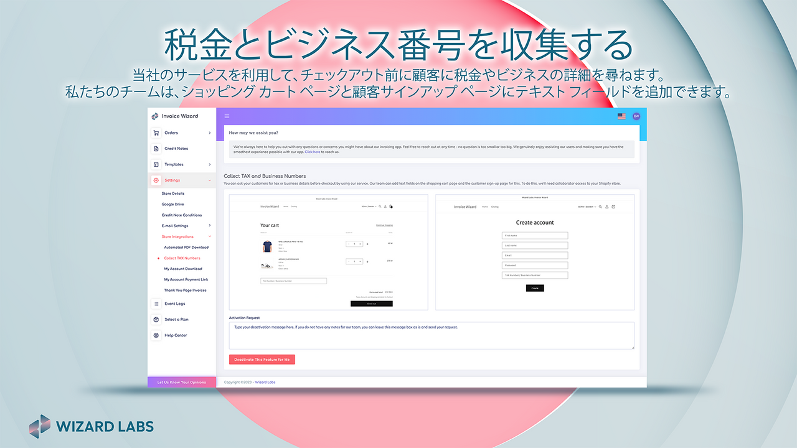This screenshot has height=448, width=797.
Task: Select Collect TAX Numbers menu item
Action: pyautogui.click(x=182, y=258)
